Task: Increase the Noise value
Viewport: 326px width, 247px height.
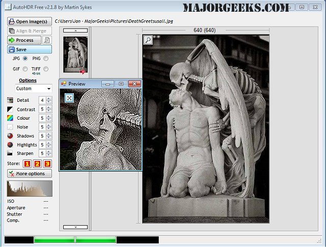Action: coord(49,125)
